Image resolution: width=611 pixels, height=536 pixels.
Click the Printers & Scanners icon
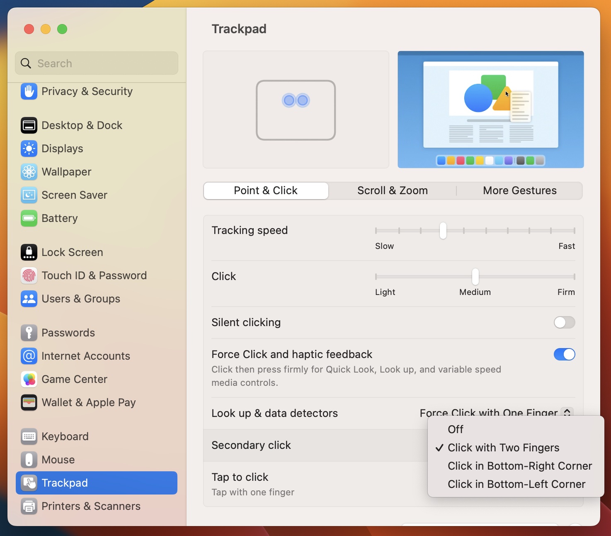(x=29, y=506)
